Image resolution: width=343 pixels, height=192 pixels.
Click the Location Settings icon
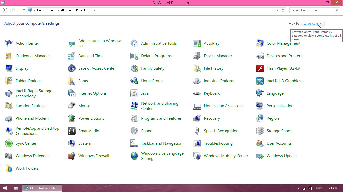coord(9,106)
